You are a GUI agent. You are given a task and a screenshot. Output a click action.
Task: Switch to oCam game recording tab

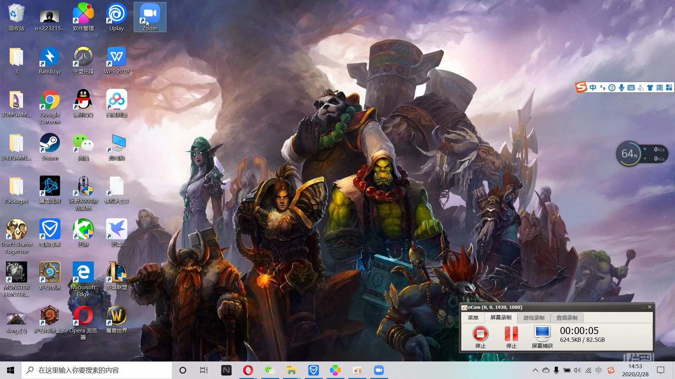[534, 318]
